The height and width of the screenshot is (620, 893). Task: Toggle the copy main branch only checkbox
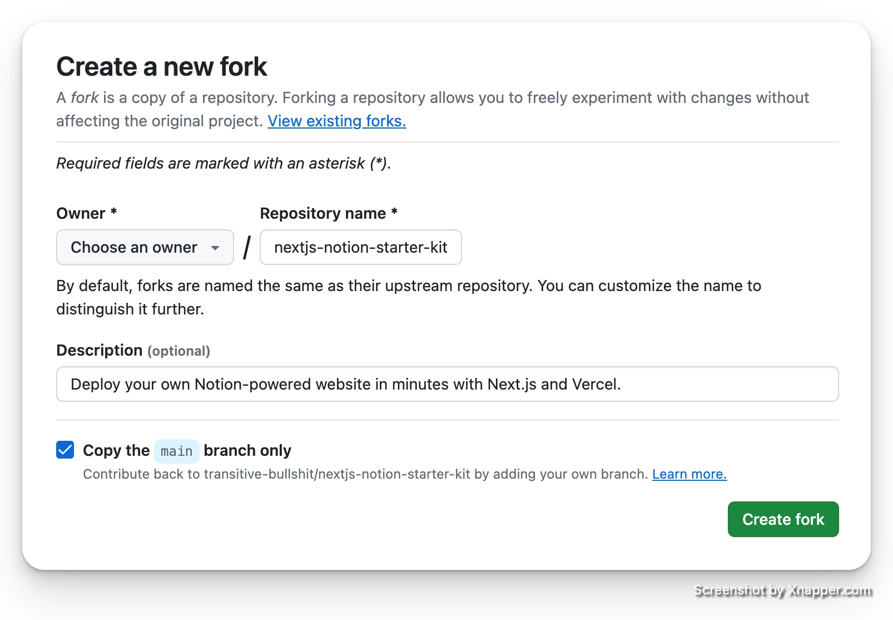[x=65, y=450]
